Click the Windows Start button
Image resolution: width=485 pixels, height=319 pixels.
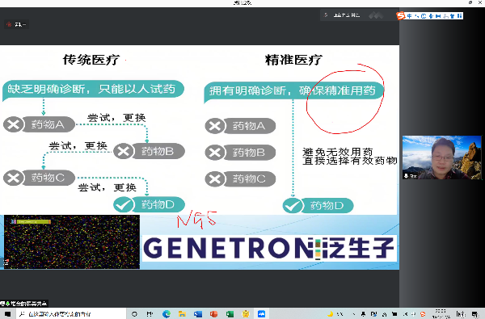7,314
